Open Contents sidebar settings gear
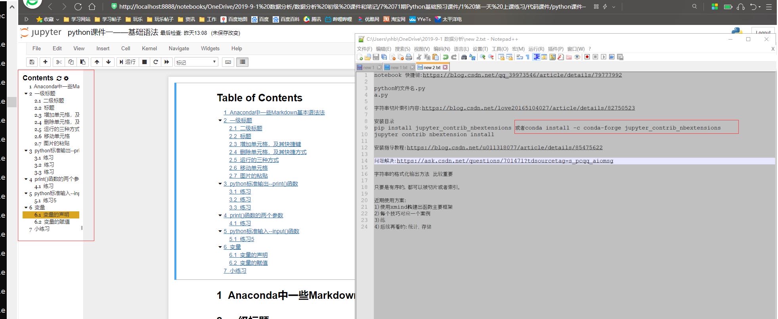 (x=66, y=78)
